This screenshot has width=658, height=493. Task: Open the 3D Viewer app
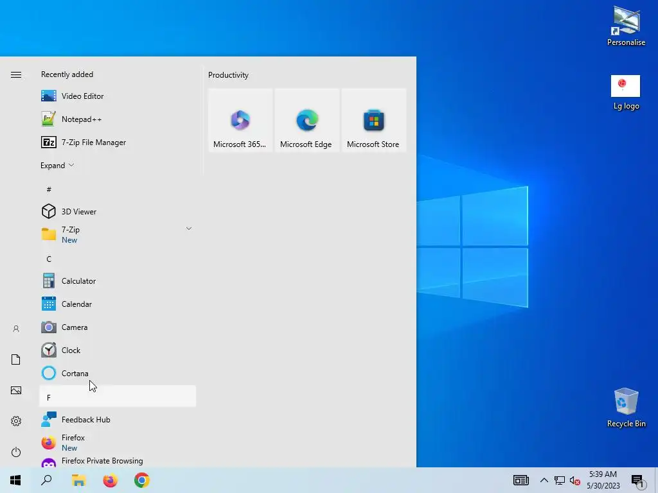118,211
